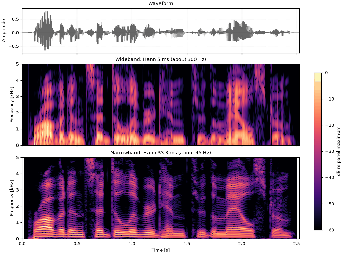Click the colorbar's 0 dB tick label
This screenshot has height=254, width=343.
click(326, 73)
